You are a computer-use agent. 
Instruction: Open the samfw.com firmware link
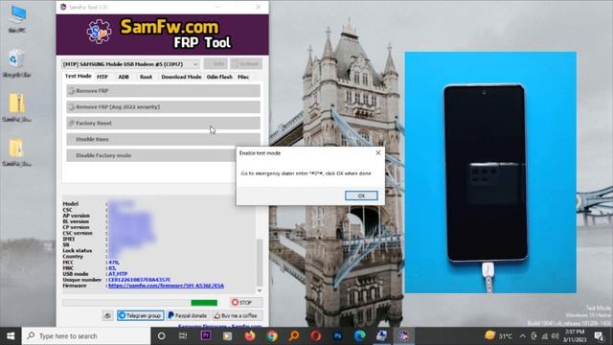click(166, 286)
